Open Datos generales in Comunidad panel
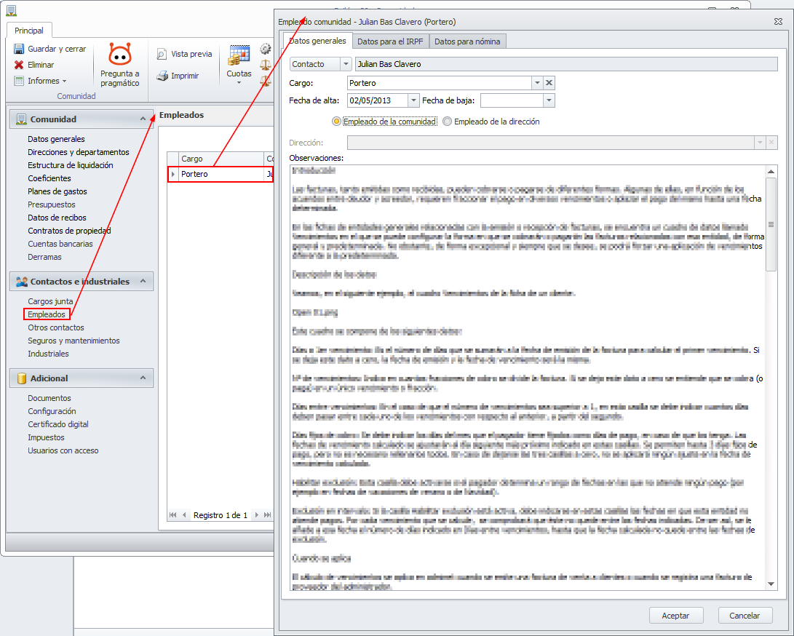 (56, 139)
